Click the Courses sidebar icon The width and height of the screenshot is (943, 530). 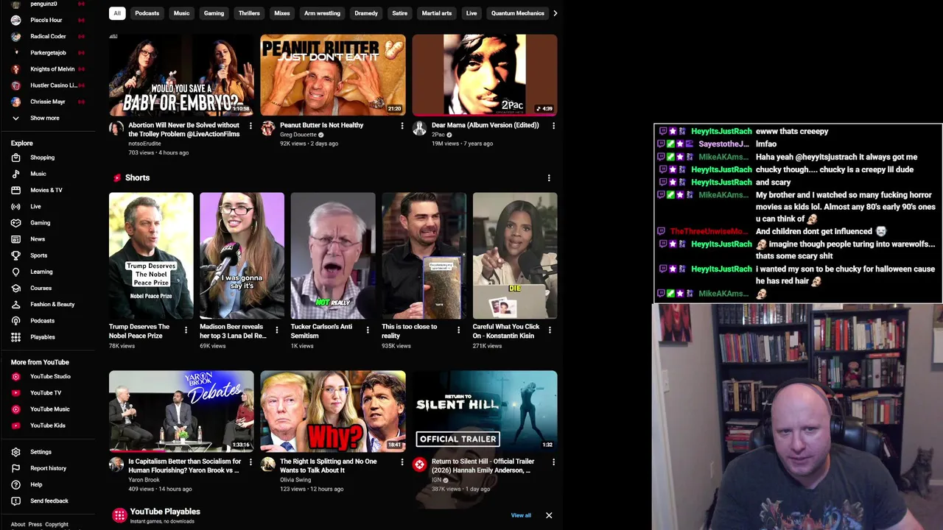(x=15, y=288)
